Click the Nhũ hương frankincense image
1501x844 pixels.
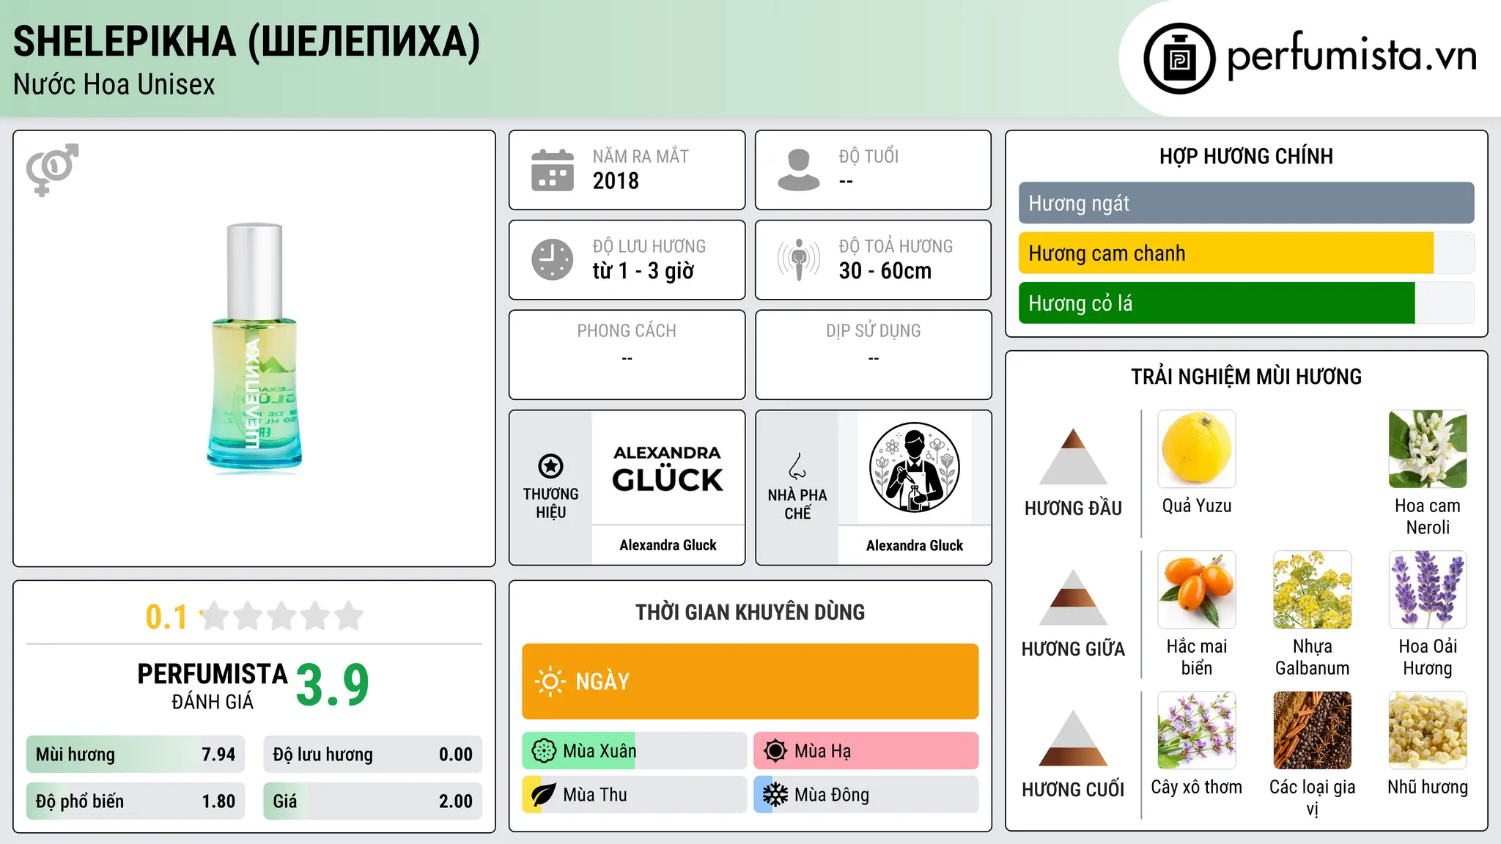pos(1428,730)
